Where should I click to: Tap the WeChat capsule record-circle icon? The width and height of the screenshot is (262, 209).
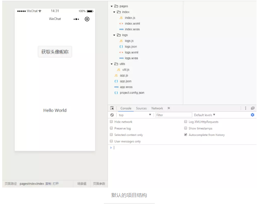[x=87, y=19]
